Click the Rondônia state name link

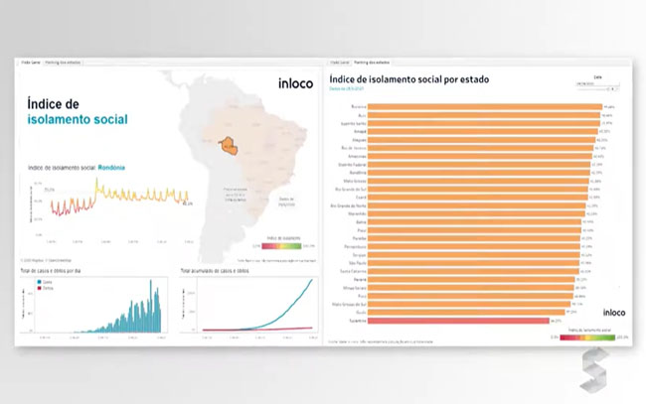(111, 168)
